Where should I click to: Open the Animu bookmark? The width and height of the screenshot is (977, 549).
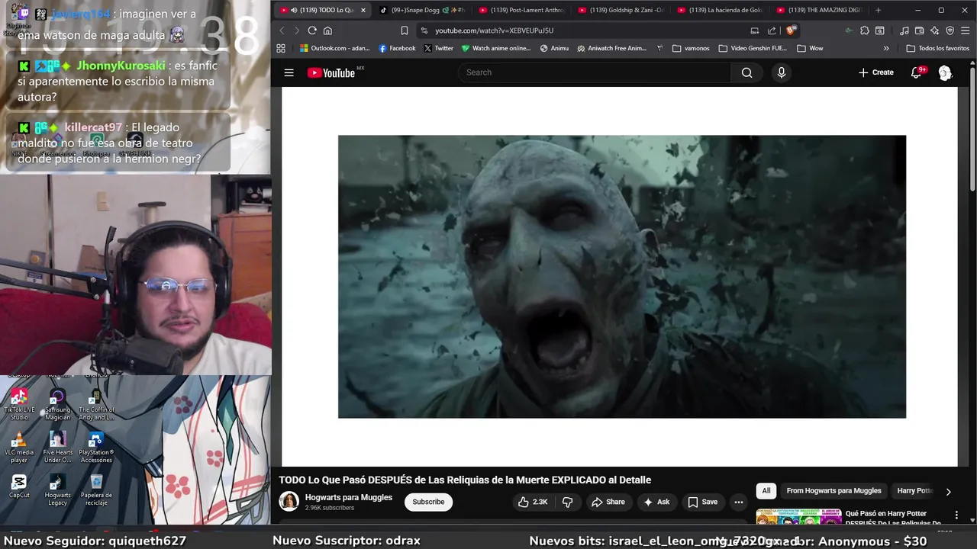pyautogui.click(x=554, y=48)
